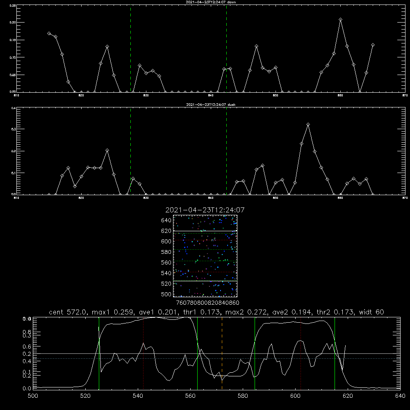Screen dimensions: 410x410
Task: Click left green dashed line in dawn plot
Action: (x=130, y=48)
